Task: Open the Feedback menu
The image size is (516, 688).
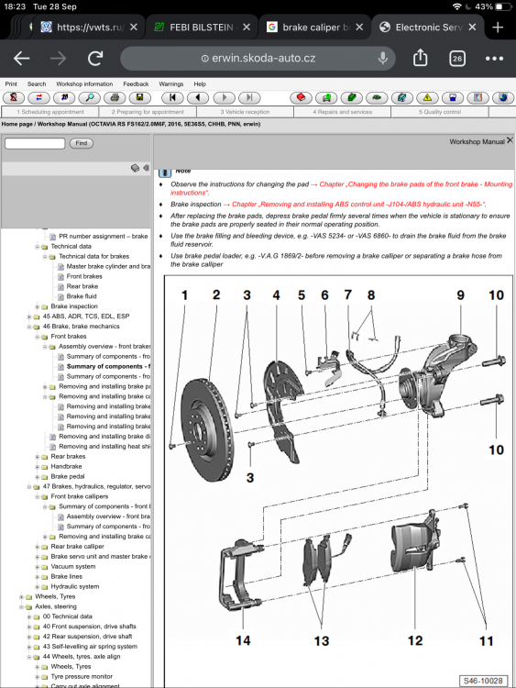Action: (136, 83)
